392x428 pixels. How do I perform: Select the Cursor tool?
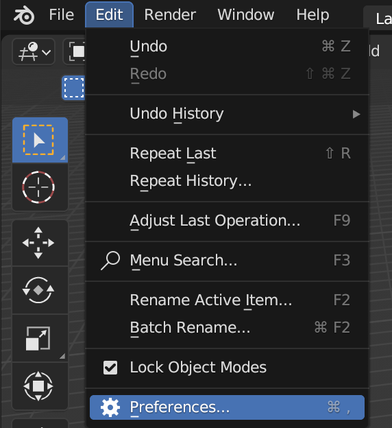[x=40, y=187]
